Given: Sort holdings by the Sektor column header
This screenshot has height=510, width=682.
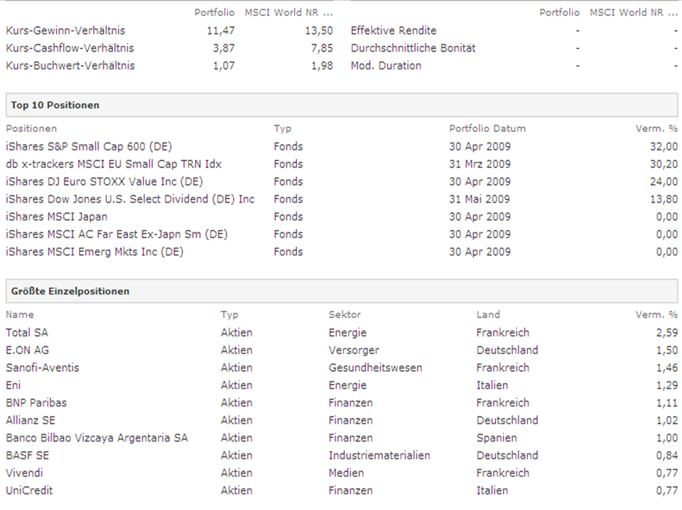Looking at the screenshot, I should (x=344, y=315).
